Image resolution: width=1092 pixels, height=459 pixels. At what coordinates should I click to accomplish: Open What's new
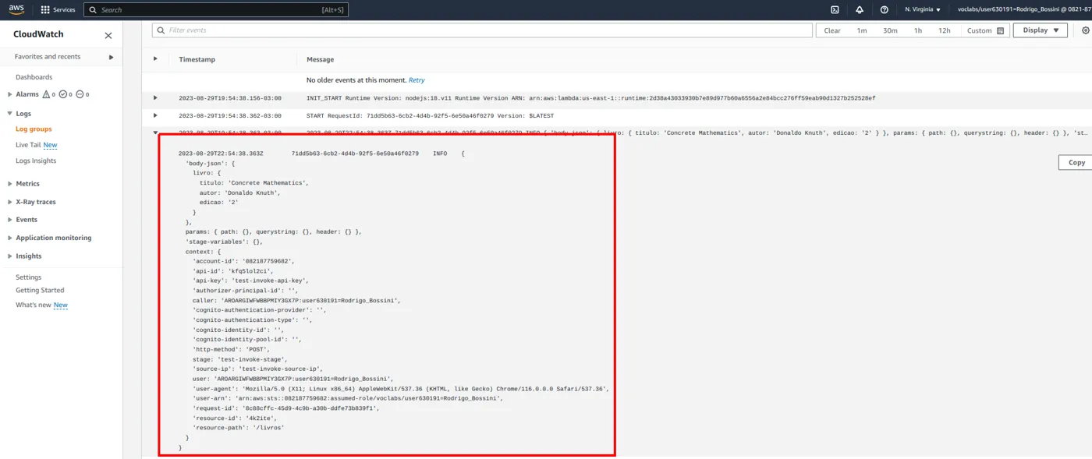[34, 305]
